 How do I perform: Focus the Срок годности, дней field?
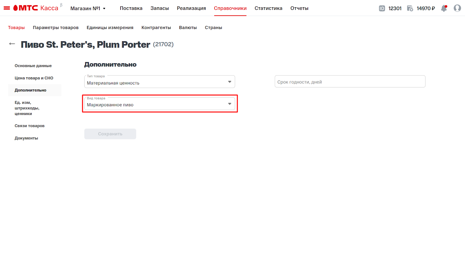(x=350, y=81)
